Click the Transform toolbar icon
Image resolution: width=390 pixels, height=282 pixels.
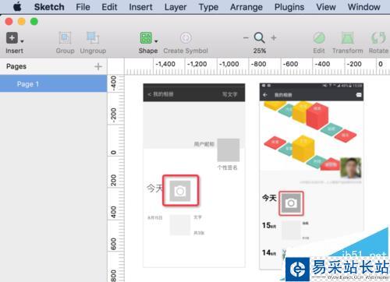[x=347, y=38]
